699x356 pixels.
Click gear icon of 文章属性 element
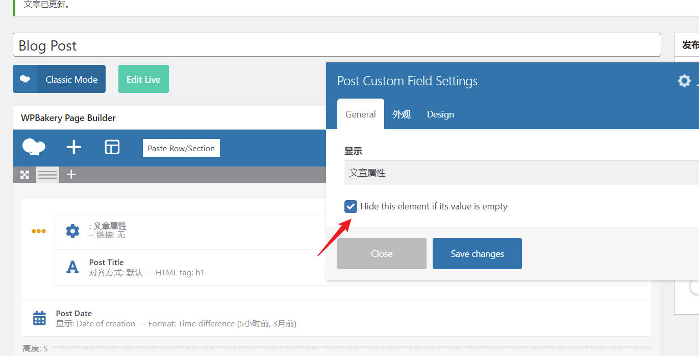click(x=73, y=231)
